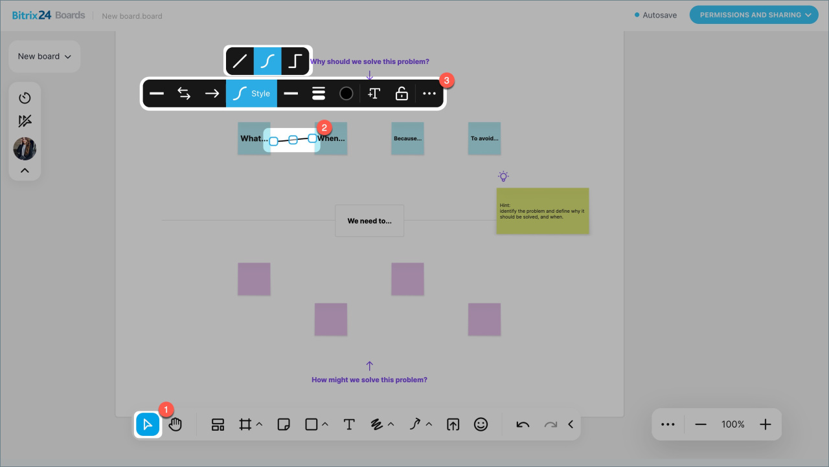Open Permissions and Sharing dropdown

[754, 15]
